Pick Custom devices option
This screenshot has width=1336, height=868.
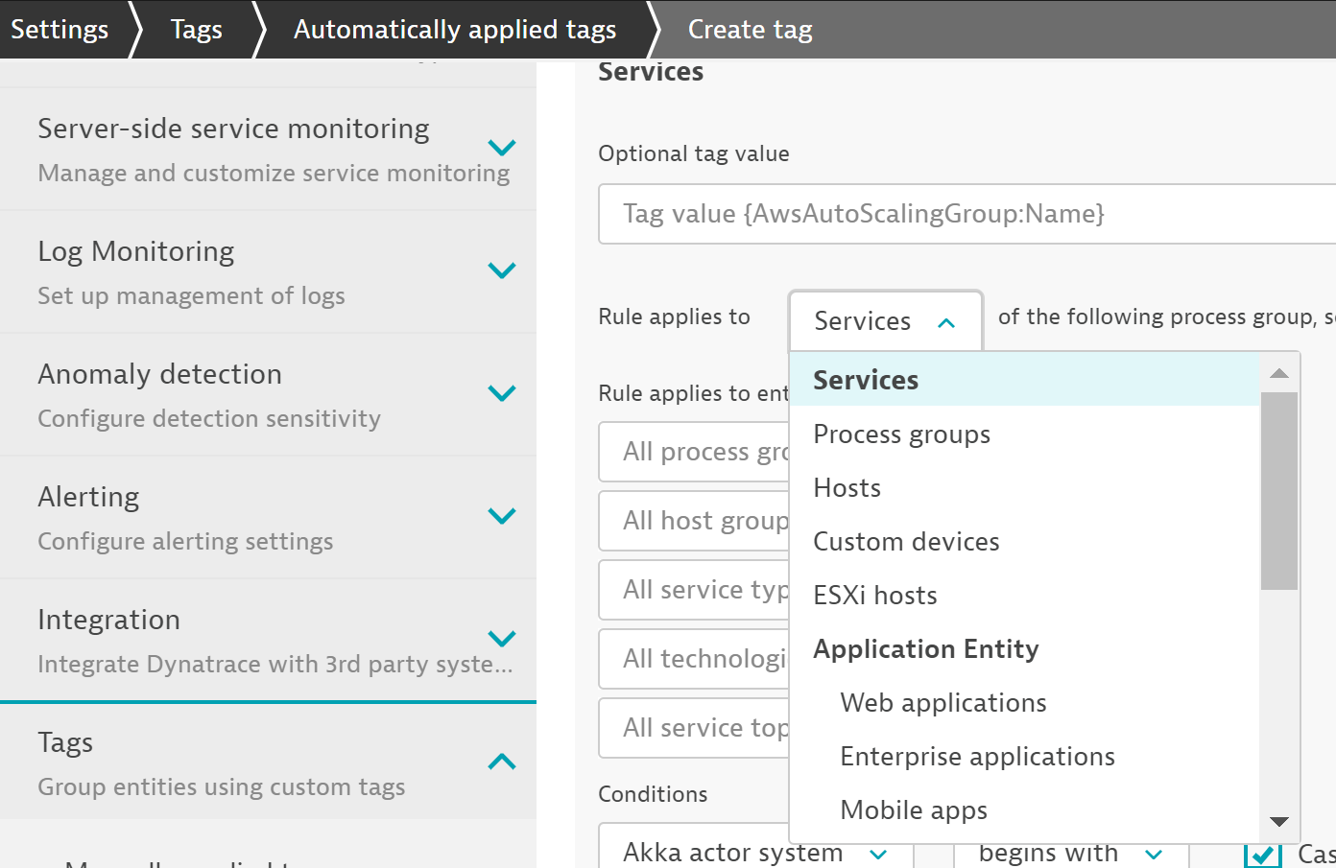click(x=906, y=542)
